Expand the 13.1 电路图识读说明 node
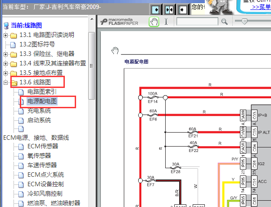 (5, 35)
